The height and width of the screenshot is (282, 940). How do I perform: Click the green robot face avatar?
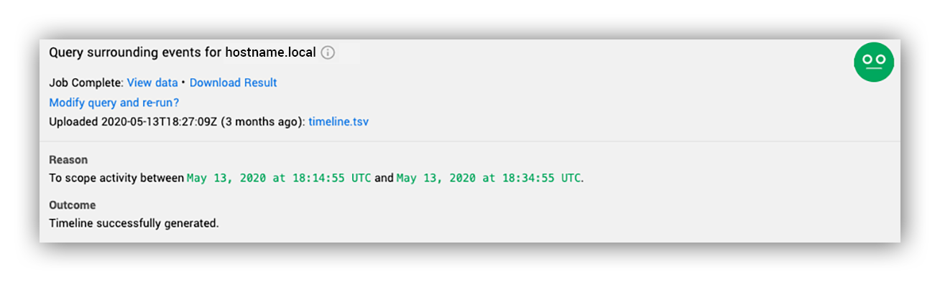click(x=873, y=62)
